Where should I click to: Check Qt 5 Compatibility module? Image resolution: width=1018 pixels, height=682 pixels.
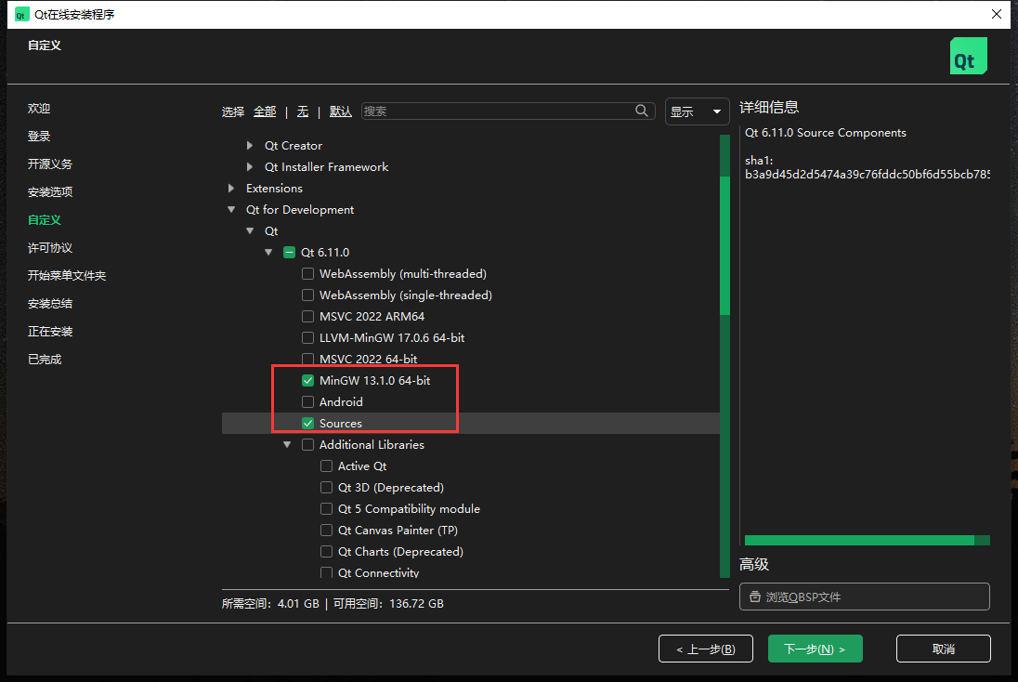pos(327,509)
